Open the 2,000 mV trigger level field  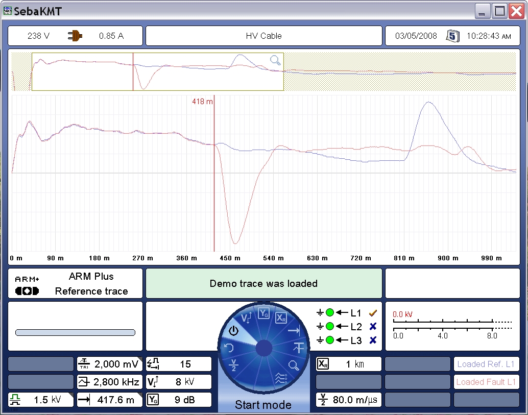coord(109,364)
